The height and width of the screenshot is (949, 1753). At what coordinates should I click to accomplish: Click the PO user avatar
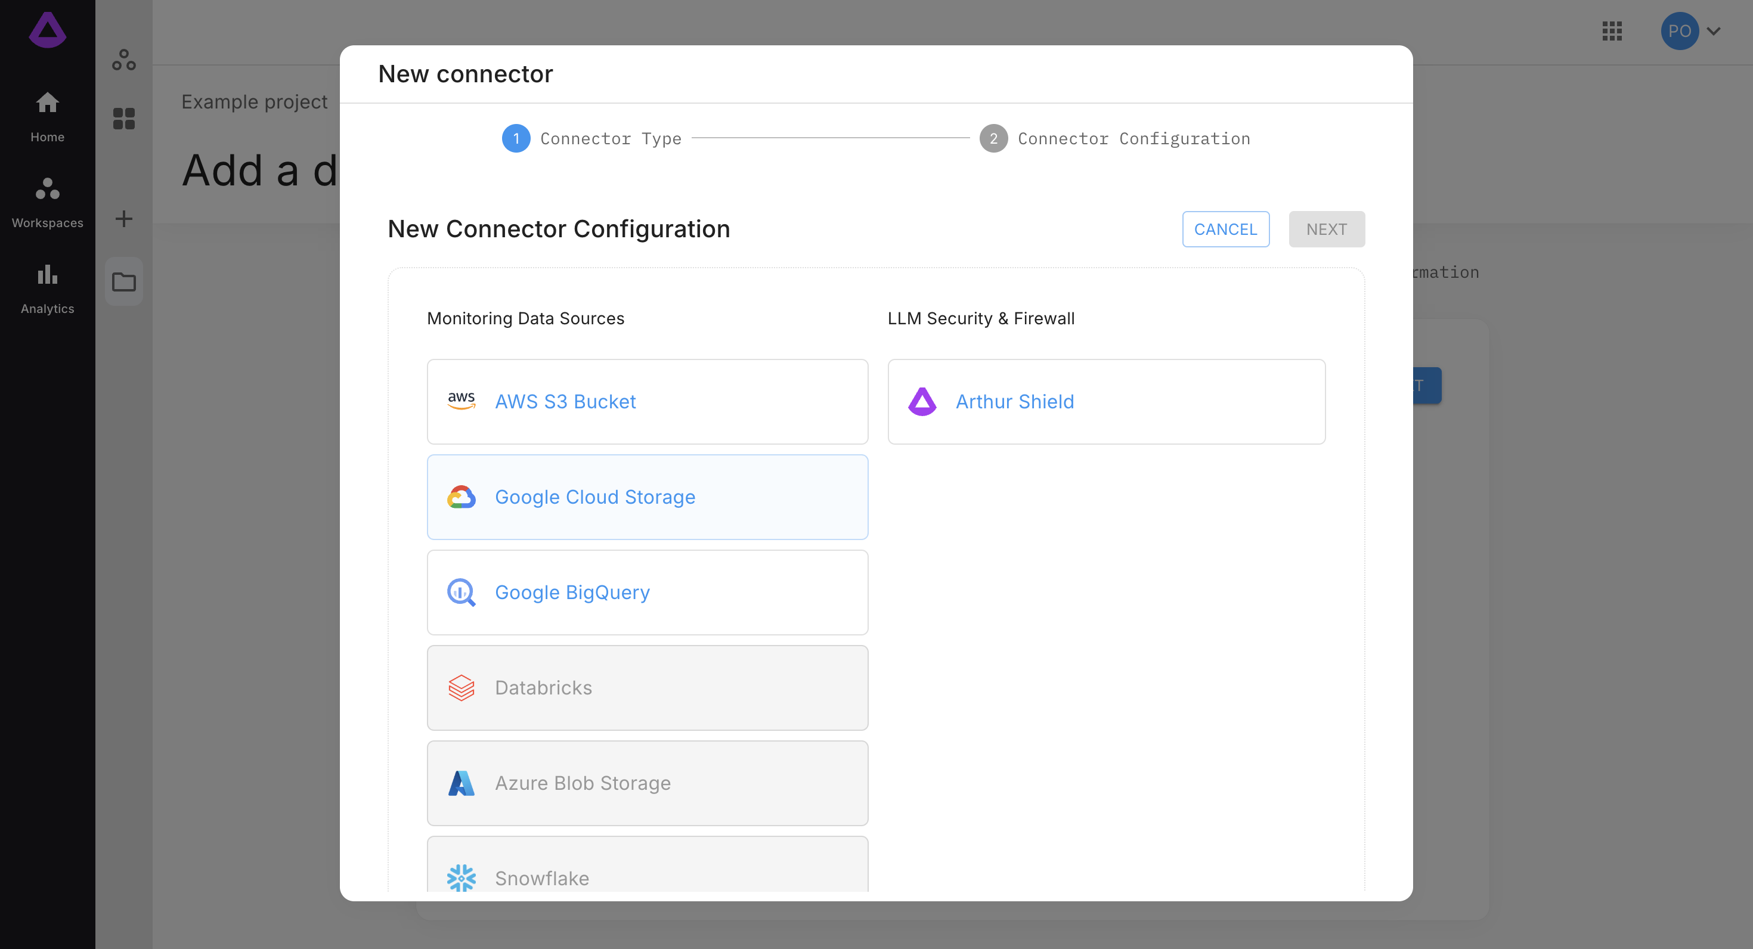1680,31
